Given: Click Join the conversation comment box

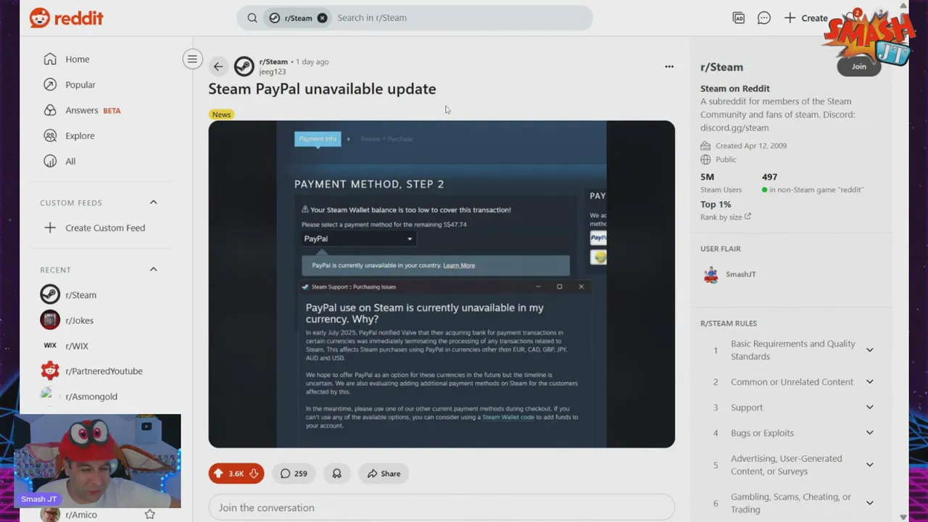Looking at the screenshot, I should point(442,507).
